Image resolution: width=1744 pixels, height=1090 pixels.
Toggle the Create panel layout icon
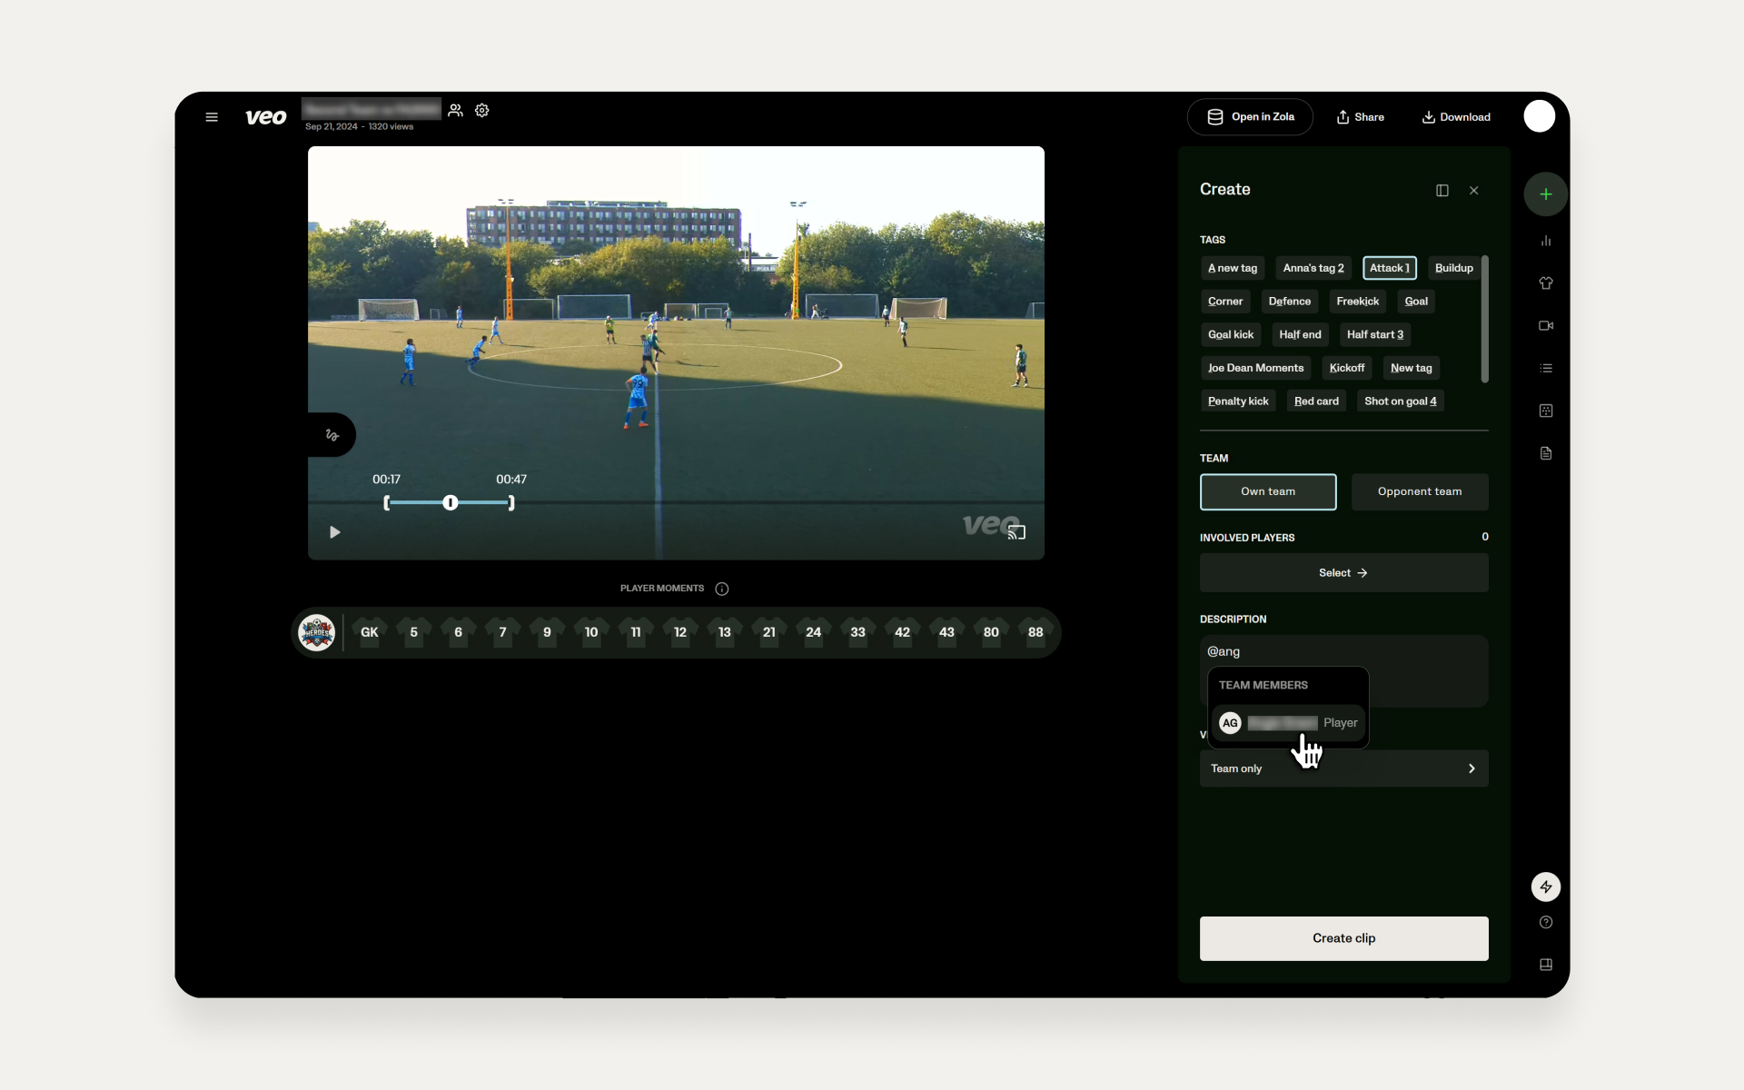[1442, 191]
